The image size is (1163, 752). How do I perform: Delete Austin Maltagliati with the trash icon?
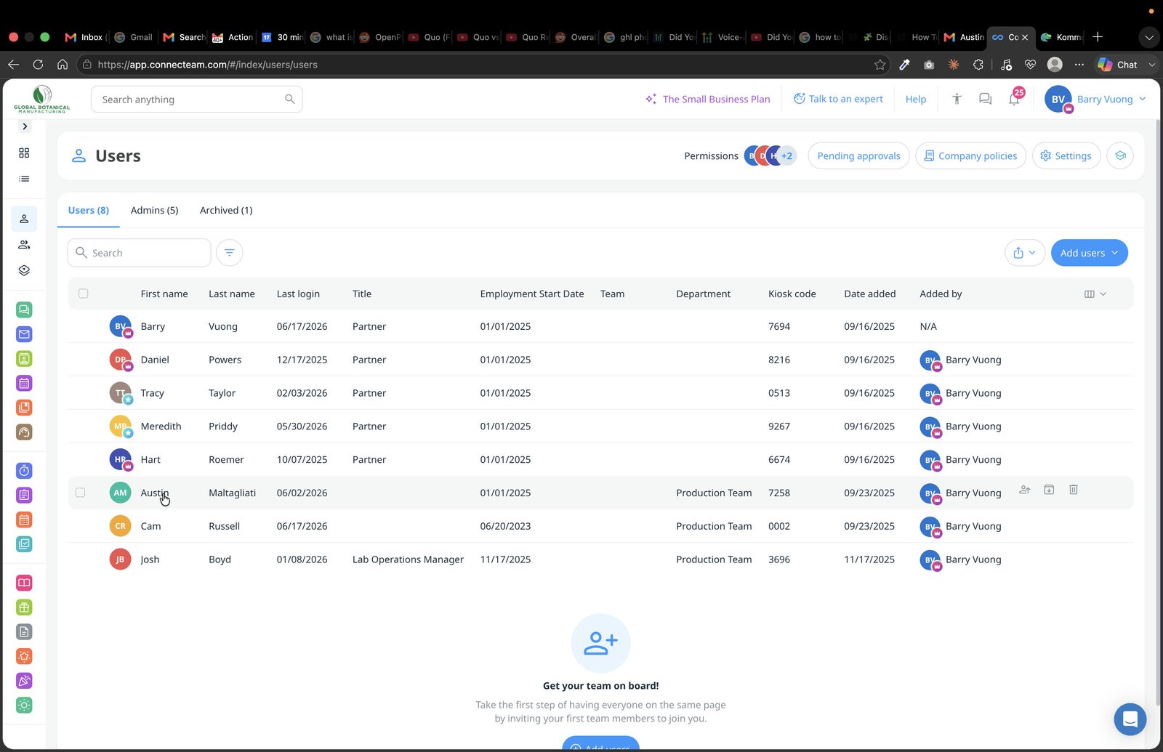pos(1074,490)
